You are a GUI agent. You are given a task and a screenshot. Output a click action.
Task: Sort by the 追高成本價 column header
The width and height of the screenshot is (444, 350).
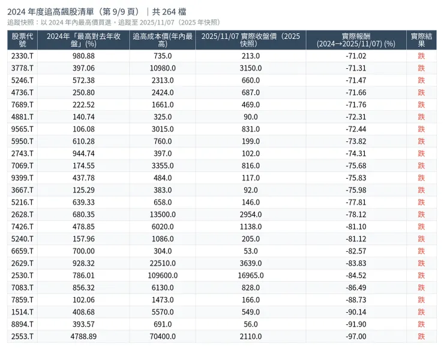click(162, 40)
